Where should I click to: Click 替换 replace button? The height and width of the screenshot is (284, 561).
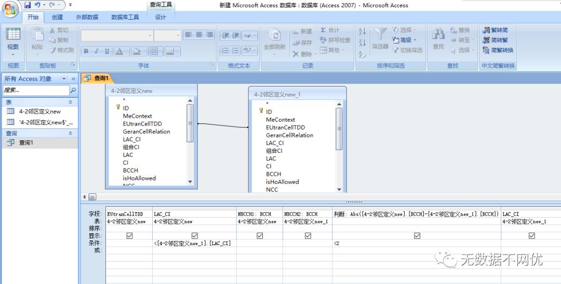(x=460, y=30)
